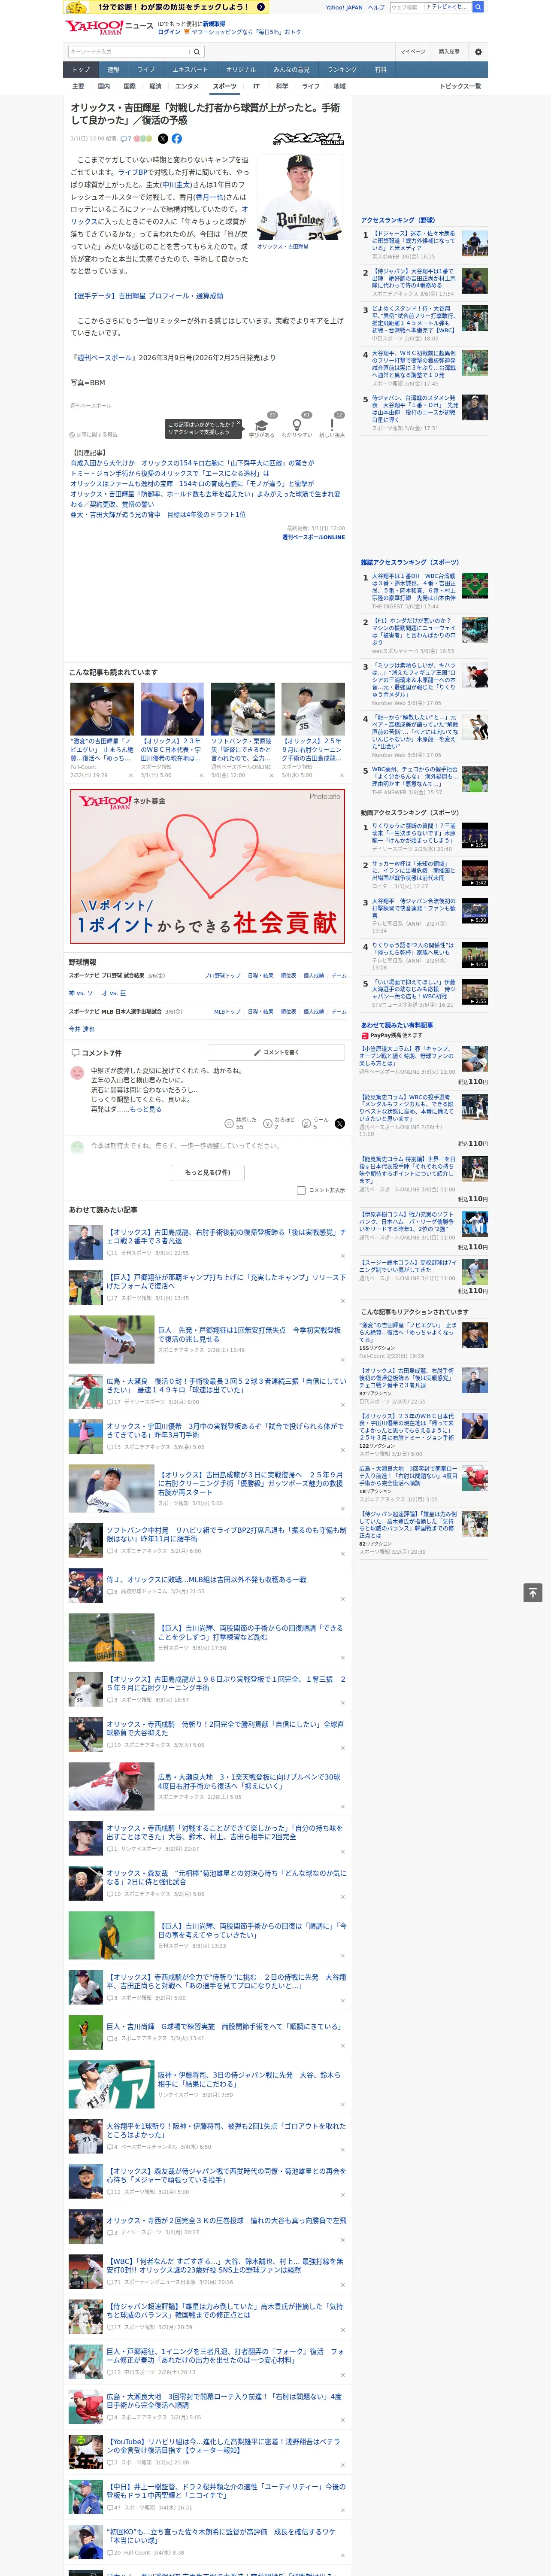The height and width of the screenshot is (2576, 551).
Task: Select the エンタメ category tab
Action: pos(187,86)
